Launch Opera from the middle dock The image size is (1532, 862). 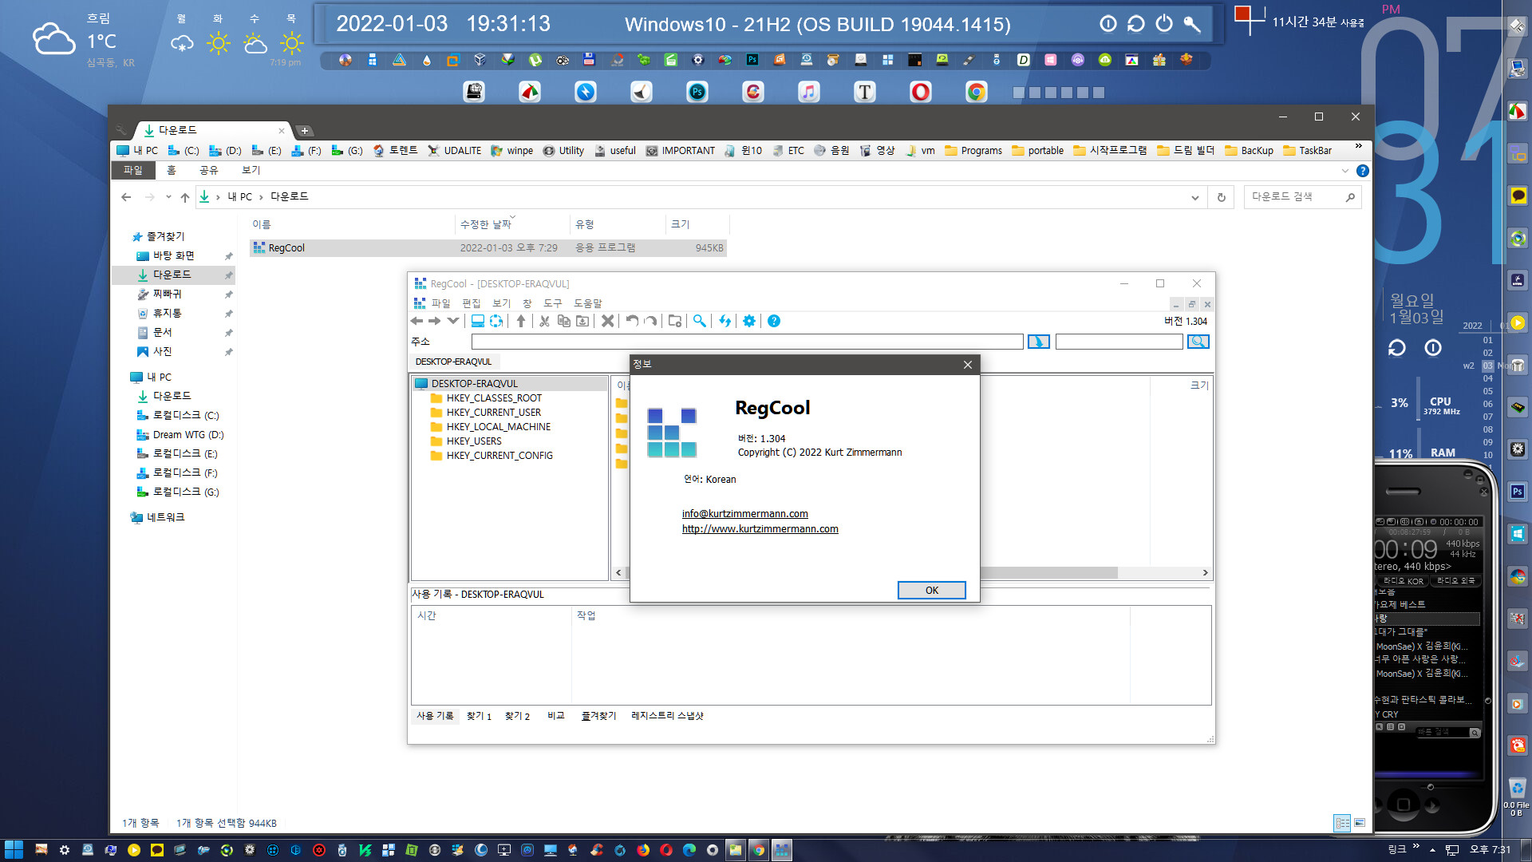coord(920,92)
